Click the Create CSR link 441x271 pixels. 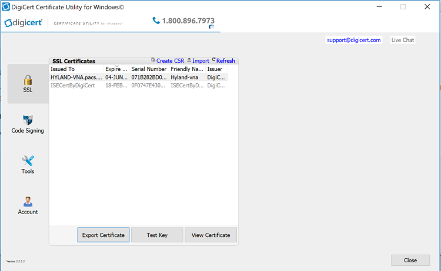169,60
